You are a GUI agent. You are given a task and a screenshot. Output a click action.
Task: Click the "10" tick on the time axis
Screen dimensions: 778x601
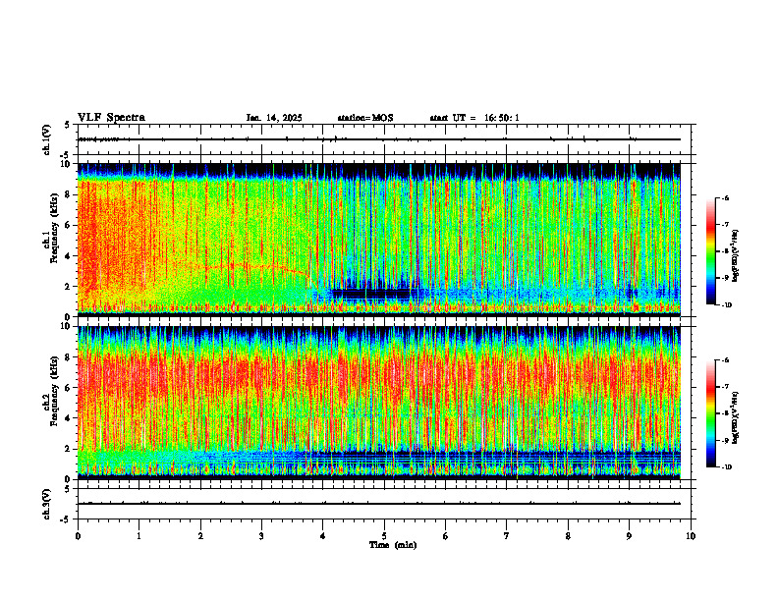pos(691,536)
